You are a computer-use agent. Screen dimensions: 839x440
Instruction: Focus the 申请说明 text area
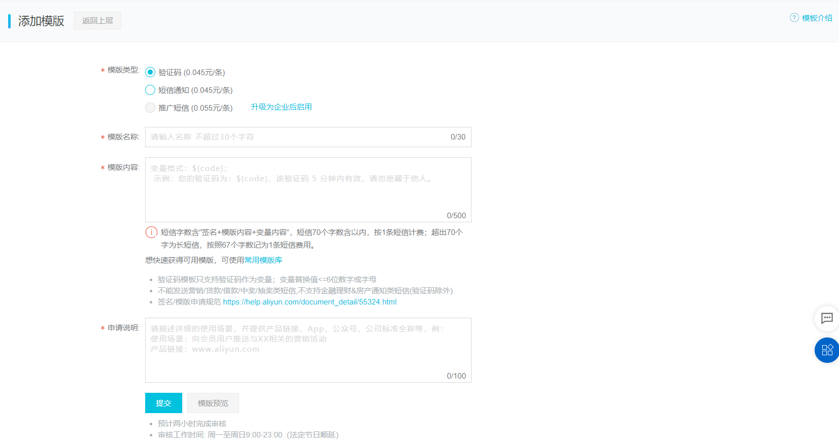tap(308, 350)
